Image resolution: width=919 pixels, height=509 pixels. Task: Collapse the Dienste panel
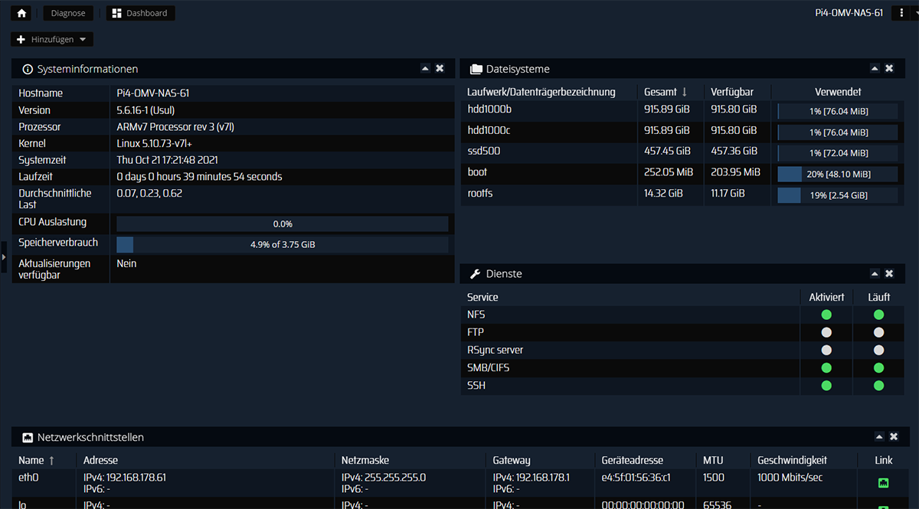tap(875, 274)
